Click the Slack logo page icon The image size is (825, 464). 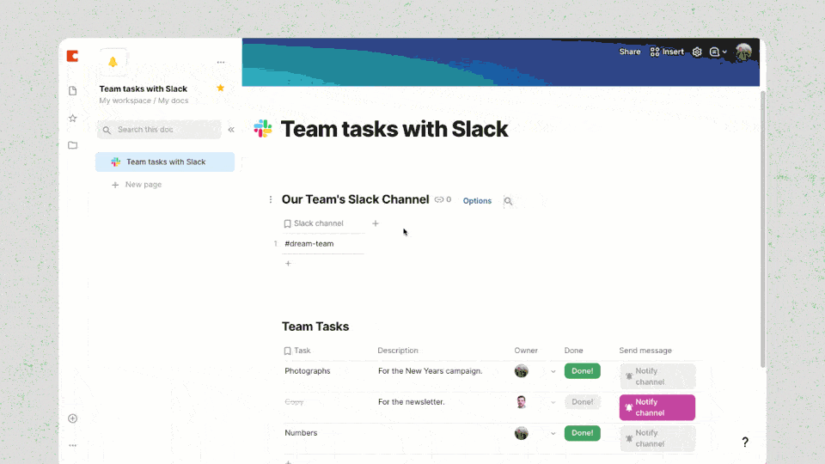(x=263, y=129)
